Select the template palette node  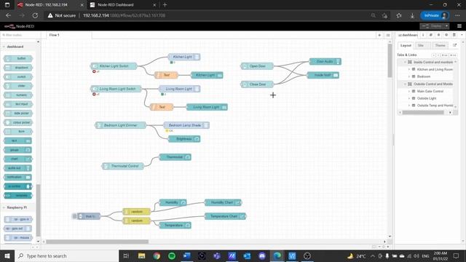point(18,196)
